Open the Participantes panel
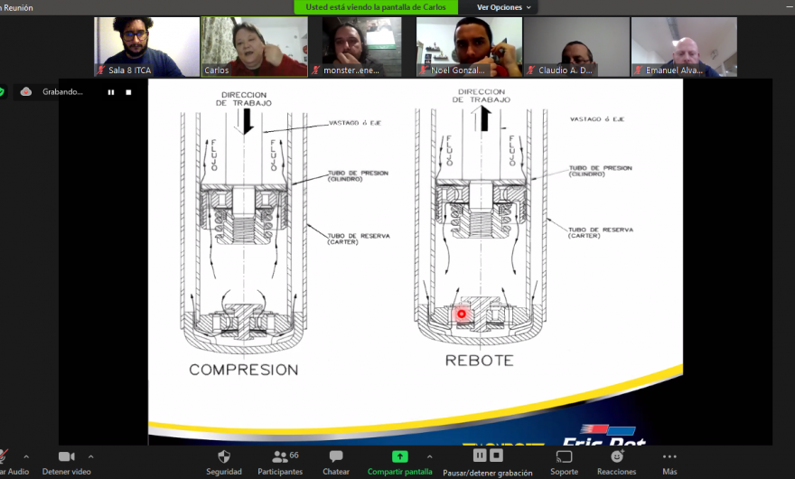The width and height of the screenshot is (795, 479). (x=280, y=461)
